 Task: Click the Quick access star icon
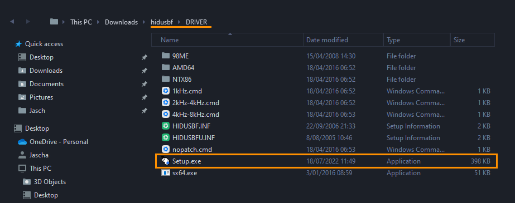[x=19, y=44]
